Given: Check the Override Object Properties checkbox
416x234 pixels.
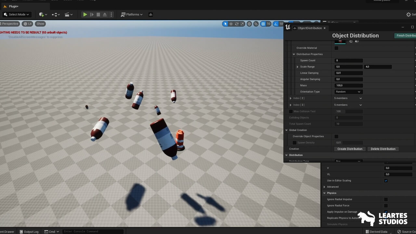Looking at the screenshot, I should (336, 136).
